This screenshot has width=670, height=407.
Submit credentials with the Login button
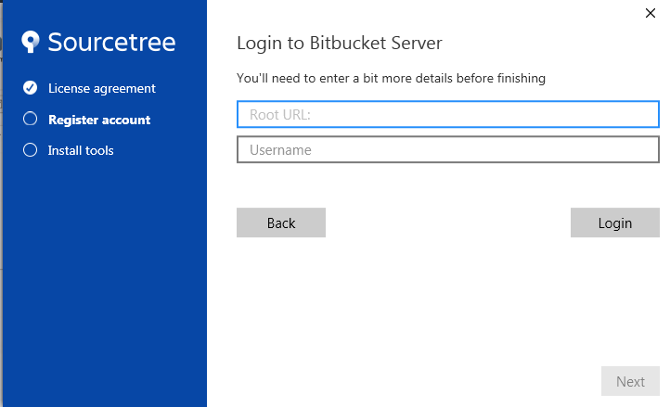[614, 223]
